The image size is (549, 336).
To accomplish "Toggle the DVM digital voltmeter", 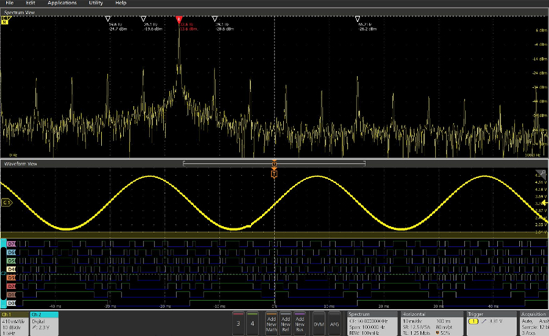I will [x=318, y=322].
